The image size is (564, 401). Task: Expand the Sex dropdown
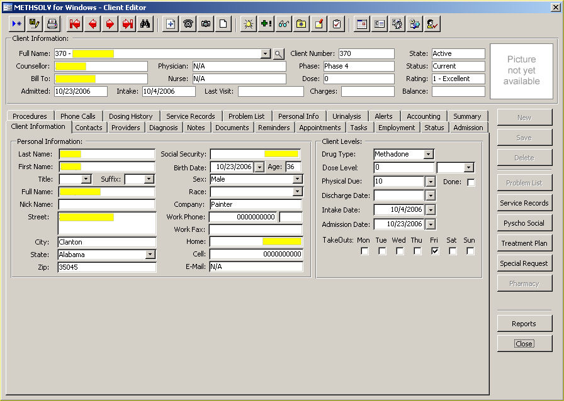click(x=297, y=179)
